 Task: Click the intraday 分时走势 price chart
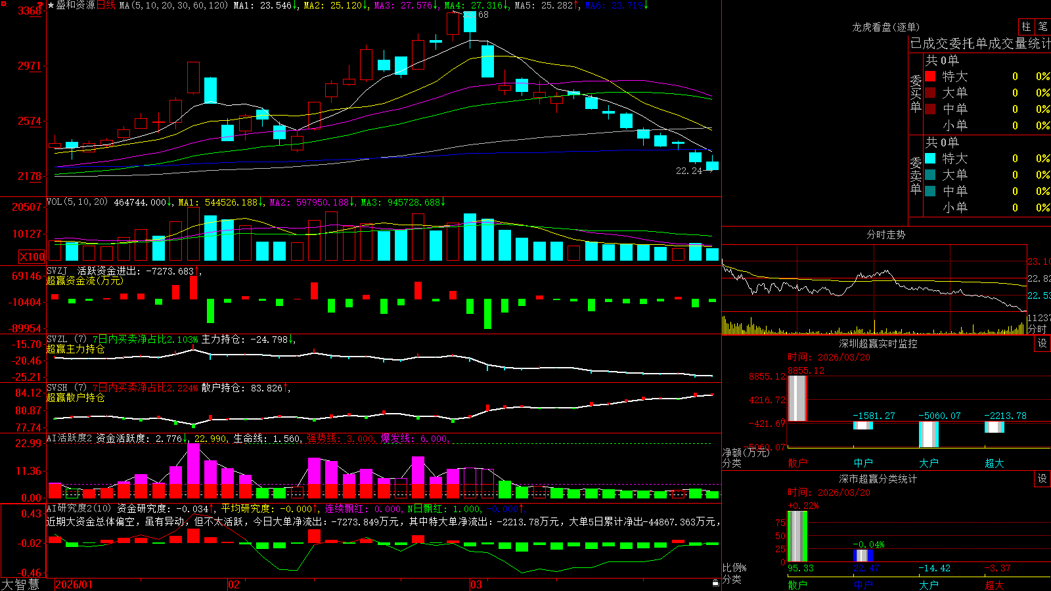(x=874, y=279)
